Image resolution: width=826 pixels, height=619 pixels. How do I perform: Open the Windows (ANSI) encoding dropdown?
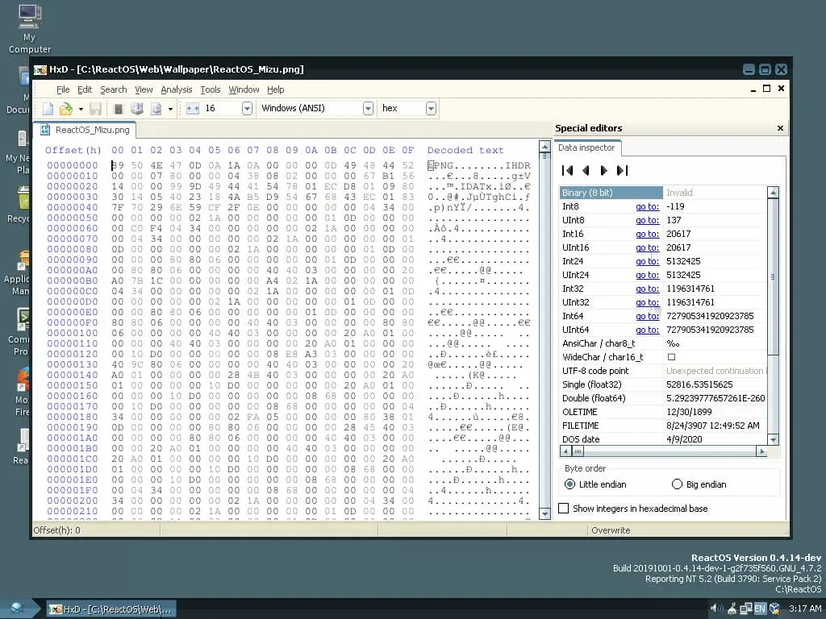(368, 107)
